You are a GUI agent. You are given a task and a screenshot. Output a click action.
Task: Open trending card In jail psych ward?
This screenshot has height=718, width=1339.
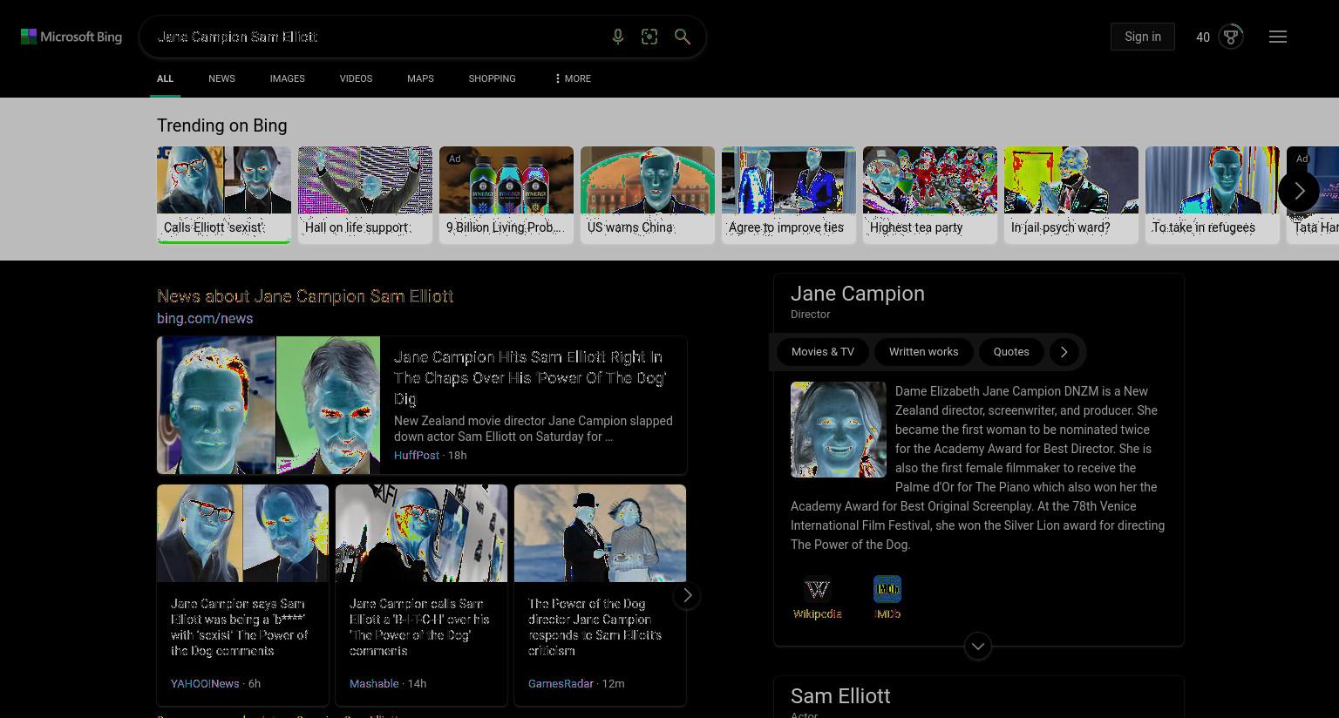click(1071, 195)
